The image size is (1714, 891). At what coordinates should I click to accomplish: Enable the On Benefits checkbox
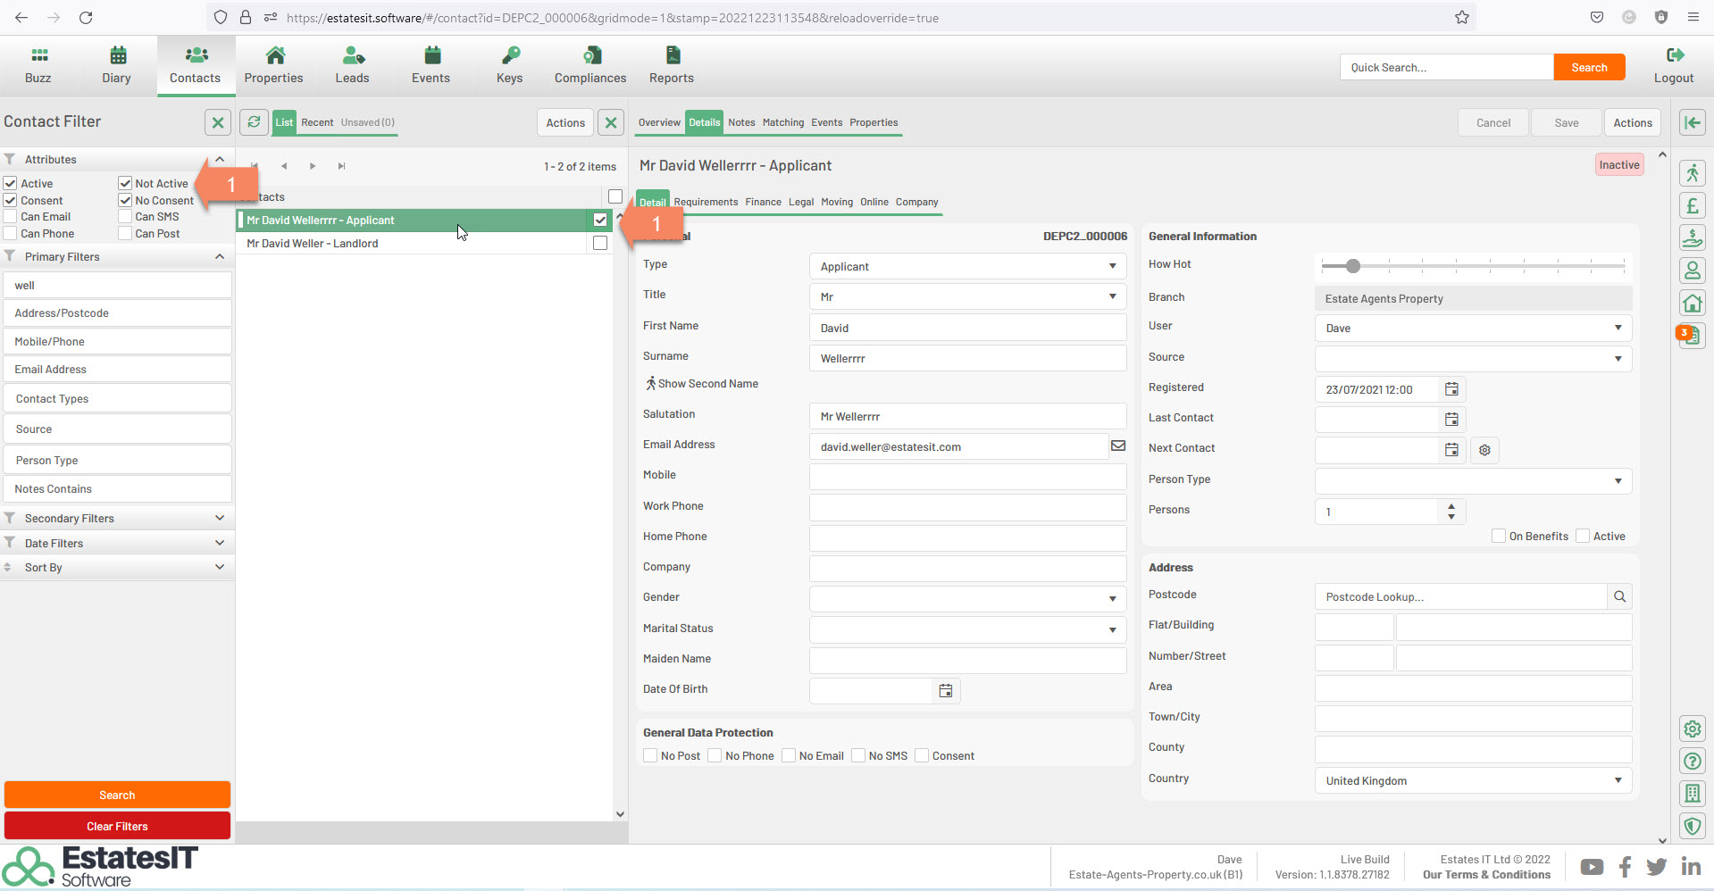(1499, 537)
